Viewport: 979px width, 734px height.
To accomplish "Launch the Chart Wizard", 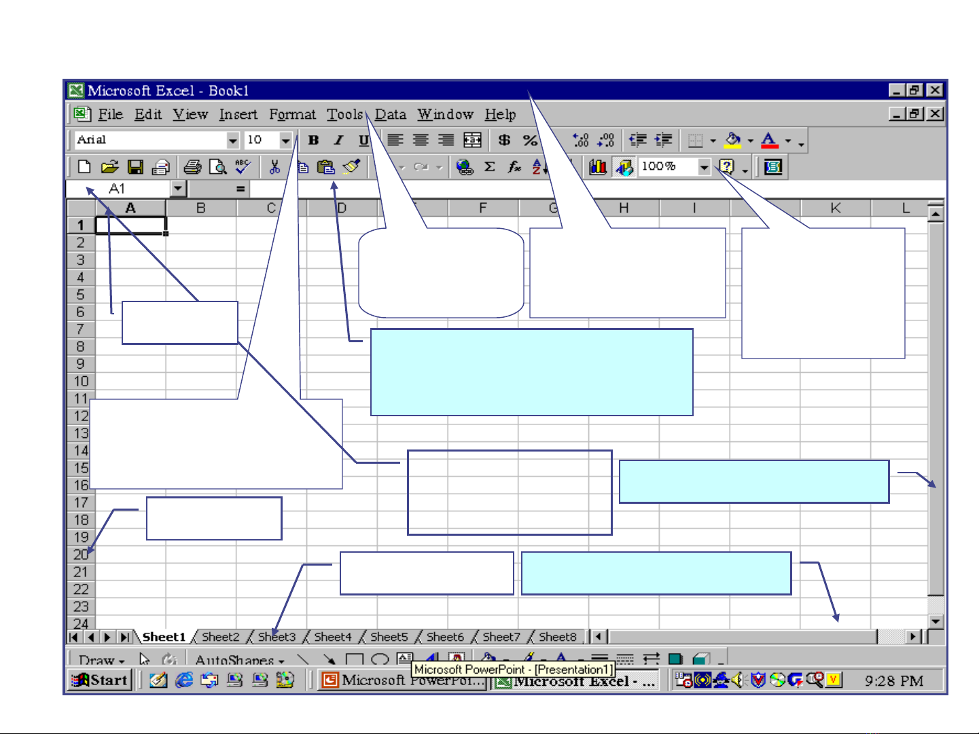I will [x=598, y=167].
